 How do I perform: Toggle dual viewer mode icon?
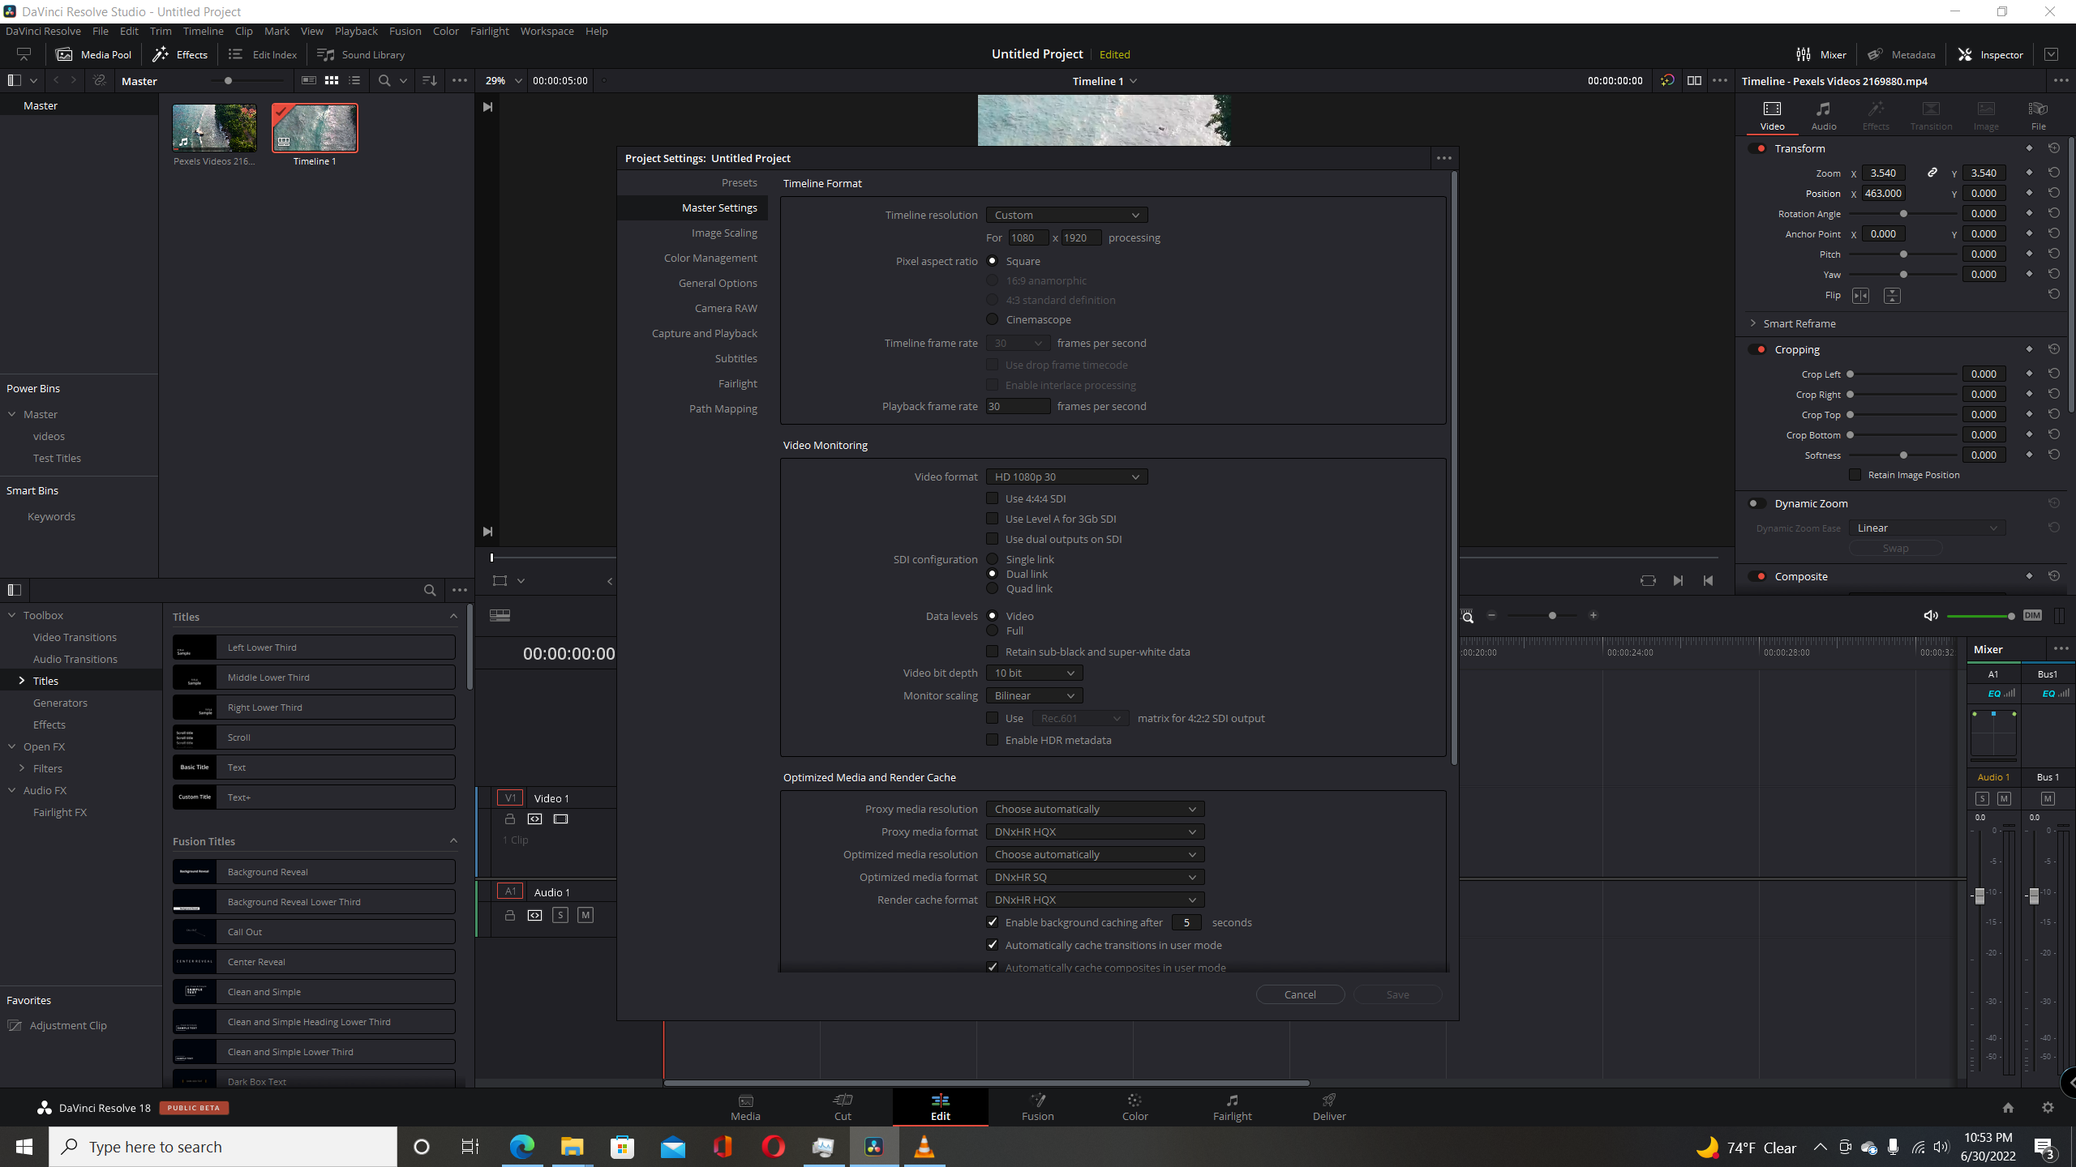1694,80
